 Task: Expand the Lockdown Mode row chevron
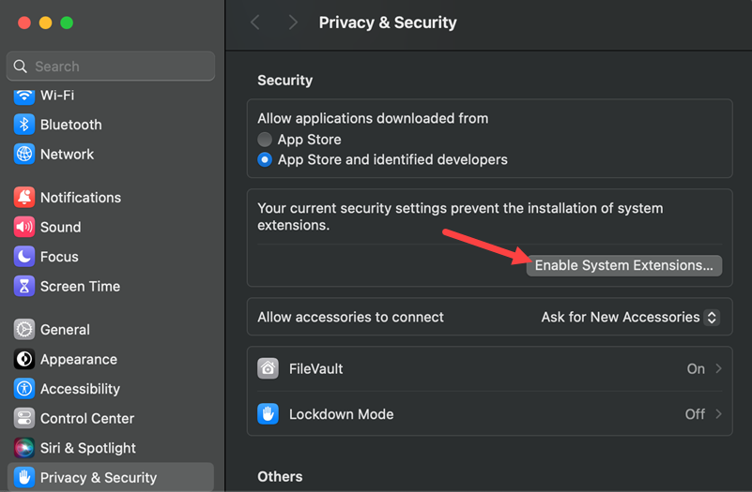coord(718,414)
